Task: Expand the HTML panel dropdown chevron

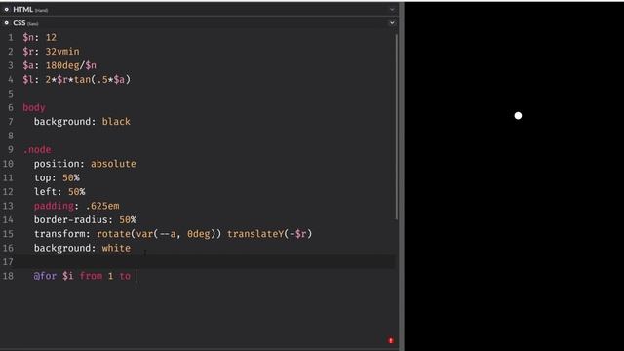Action: point(392,9)
